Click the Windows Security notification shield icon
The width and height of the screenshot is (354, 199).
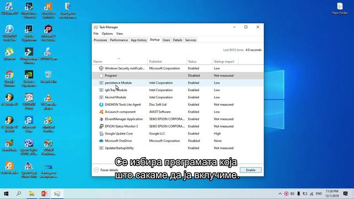(x=101, y=68)
